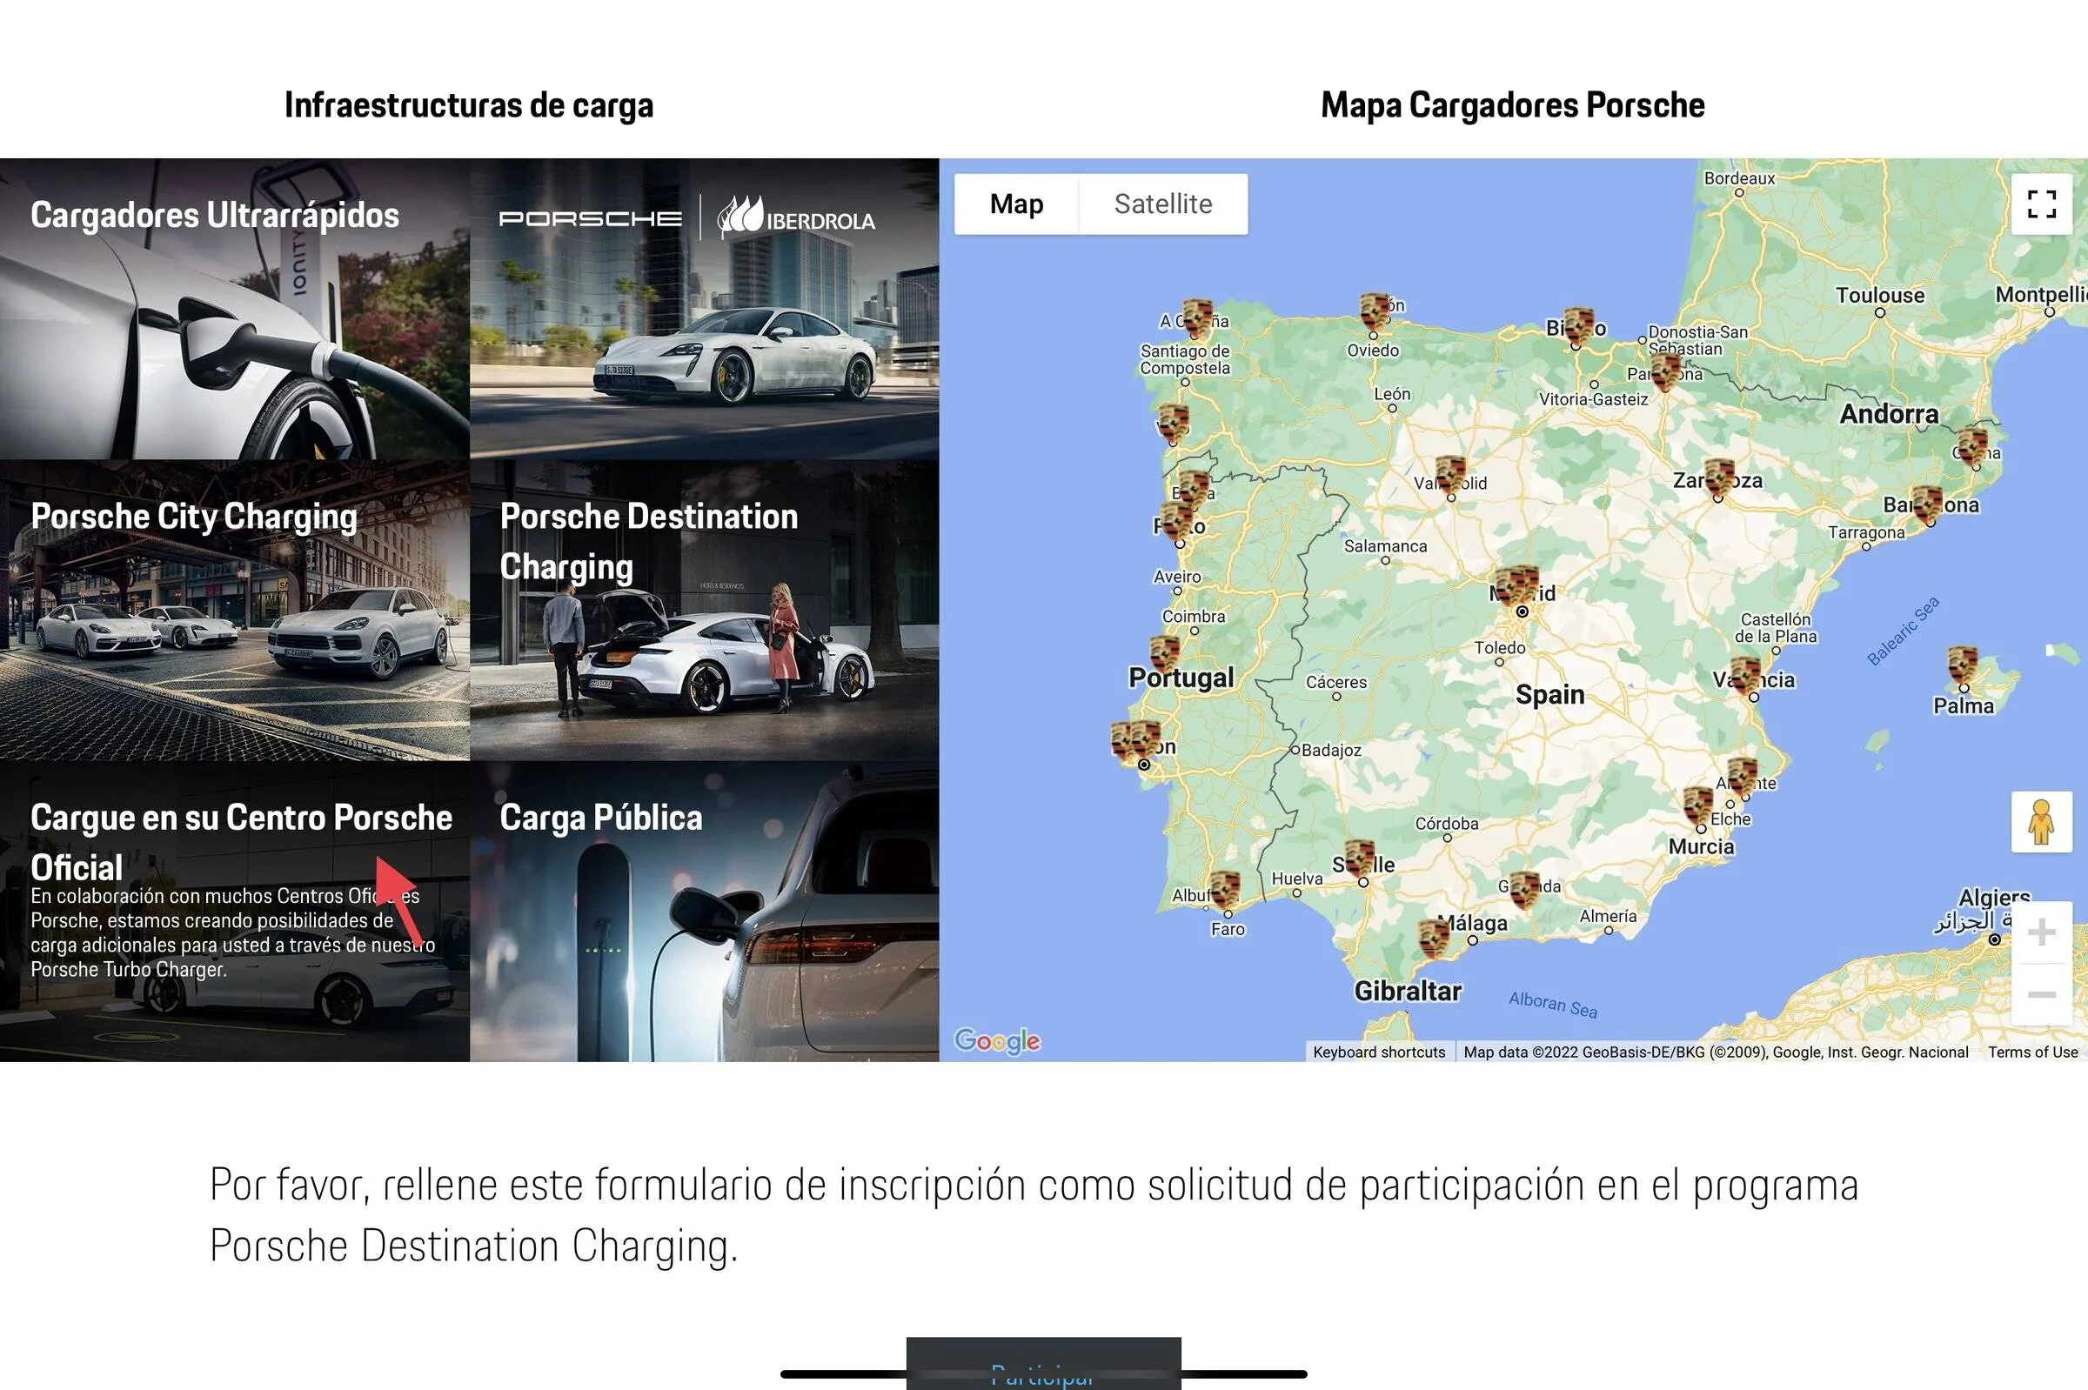Select Porsche marker at A Coruña
The width and height of the screenshot is (2088, 1390).
pos(1197,319)
